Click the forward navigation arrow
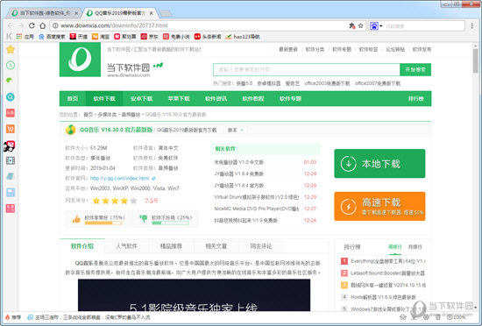This screenshot has width=482, height=326. point(21,25)
